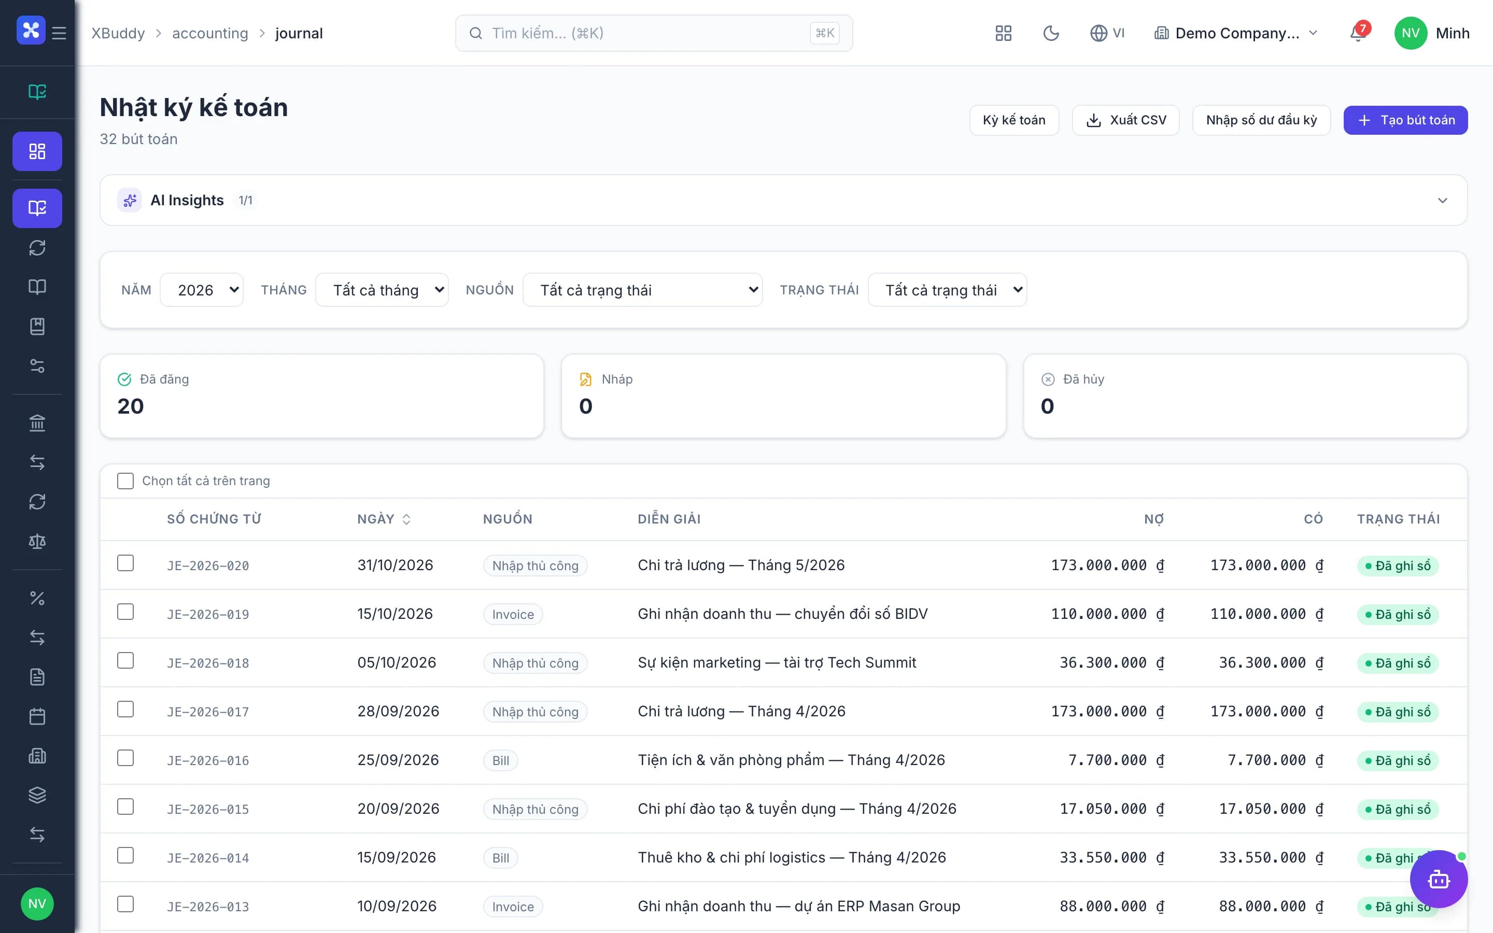
Task: Open the layers stack icon in the sidebar
Action: tap(37, 796)
